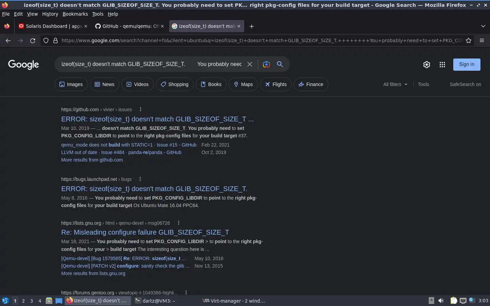Open the Help menu
Viewport: 490px width, 306px height.
pos(113,14)
